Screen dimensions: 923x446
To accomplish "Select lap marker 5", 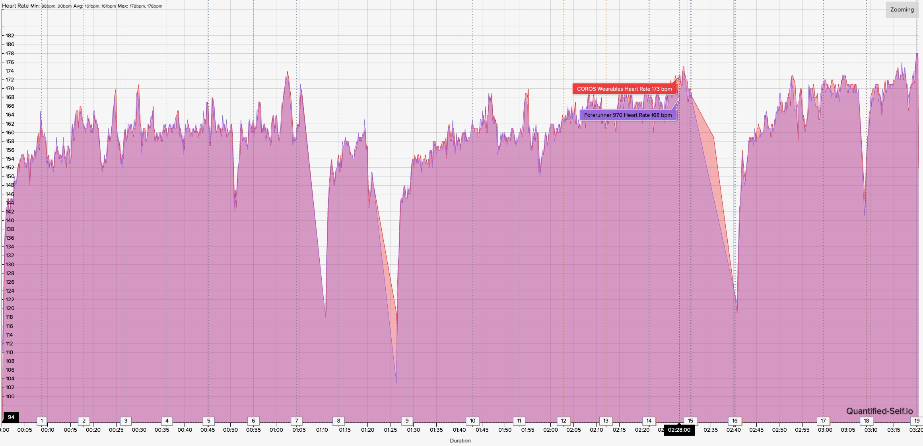I will tap(208, 421).
